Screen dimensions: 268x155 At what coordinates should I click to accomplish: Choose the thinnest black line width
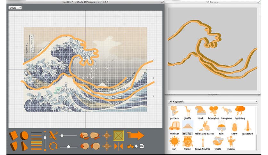point(36,132)
